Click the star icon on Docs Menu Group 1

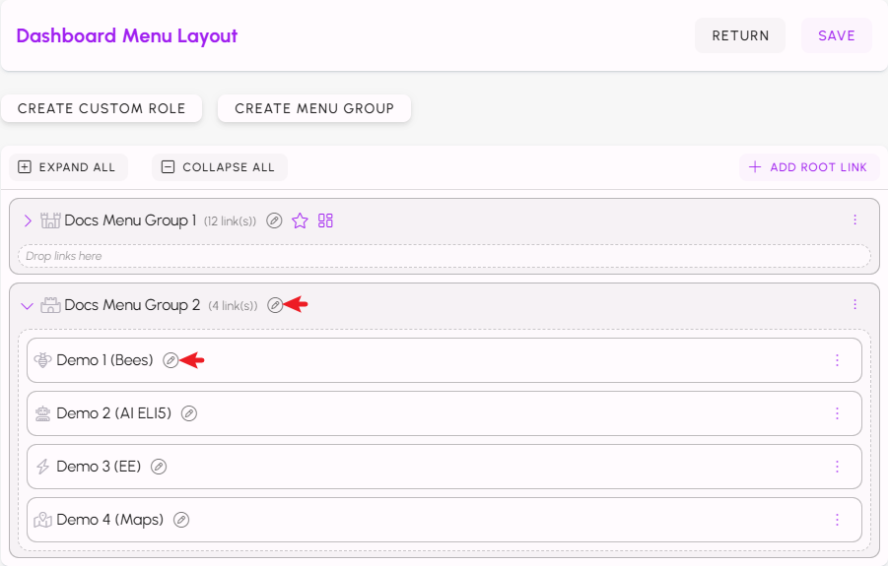(x=300, y=220)
